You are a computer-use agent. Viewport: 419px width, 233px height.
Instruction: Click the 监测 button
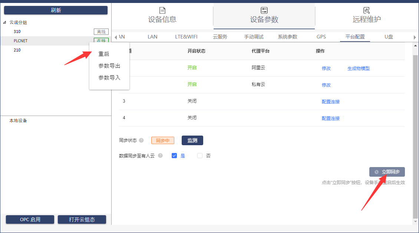point(192,140)
